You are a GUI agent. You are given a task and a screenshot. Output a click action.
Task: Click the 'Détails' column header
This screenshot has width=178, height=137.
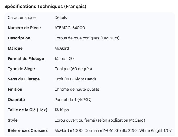pos(61,17)
